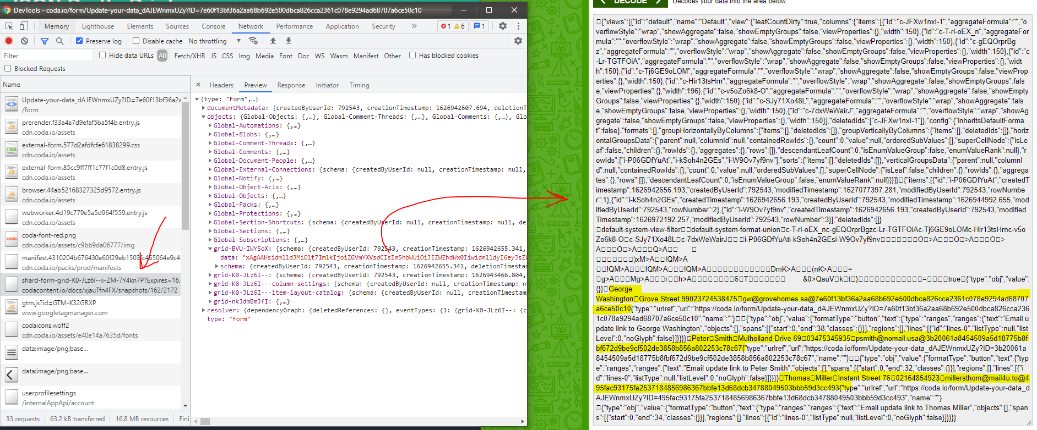
Task: Click the document icon of Update-your-data request
Action: [12, 104]
